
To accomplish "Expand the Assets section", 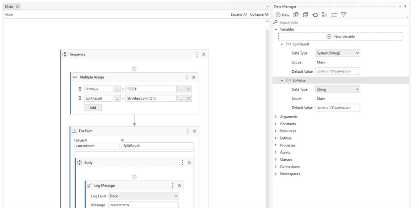I will 276,152.
